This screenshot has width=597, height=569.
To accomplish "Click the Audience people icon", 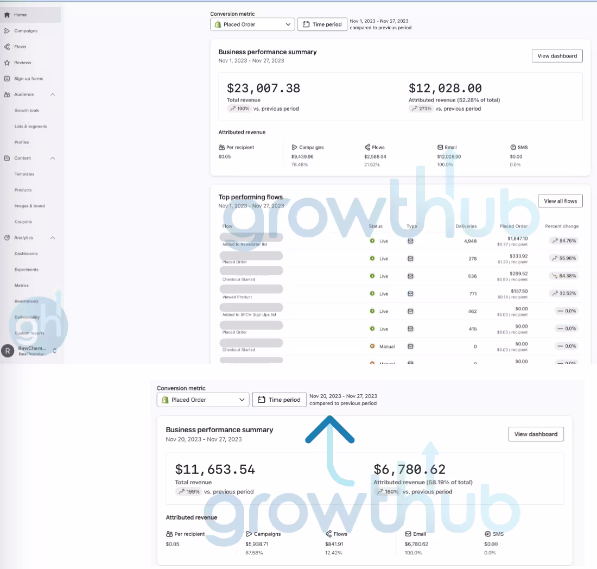I will coord(8,94).
